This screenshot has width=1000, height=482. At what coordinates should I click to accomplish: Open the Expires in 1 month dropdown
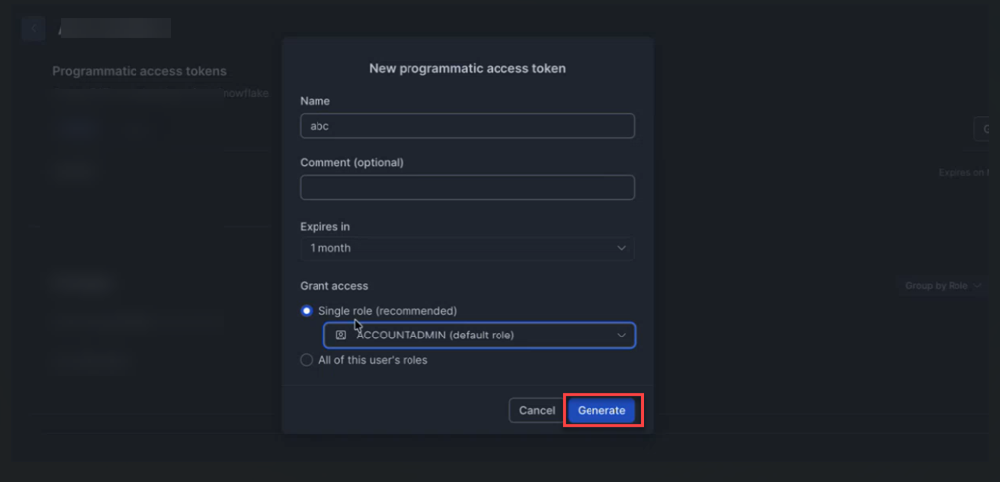(x=467, y=248)
